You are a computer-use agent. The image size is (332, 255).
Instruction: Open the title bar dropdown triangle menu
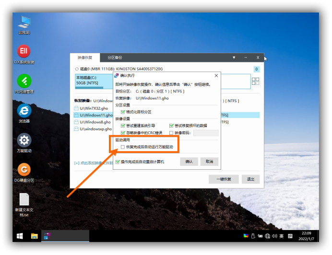(234, 58)
